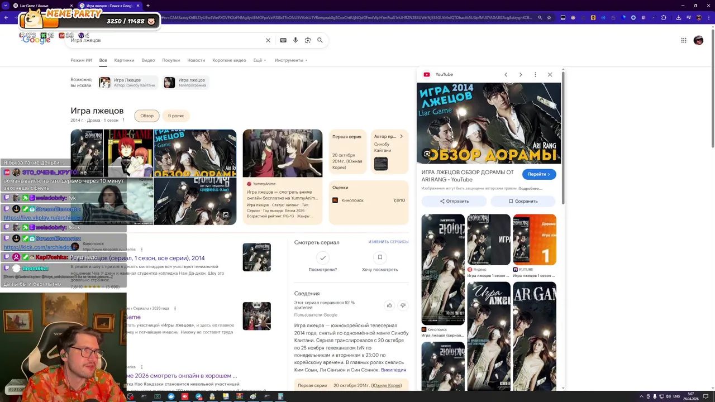The image size is (715, 402).
Task: Open the Google apps grid
Action: click(683, 40)
